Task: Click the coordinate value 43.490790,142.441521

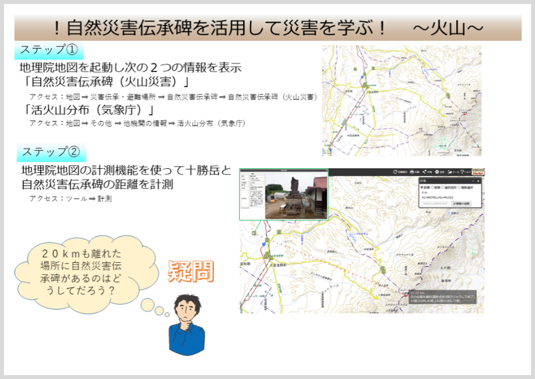Action: [x=438, y=198]
